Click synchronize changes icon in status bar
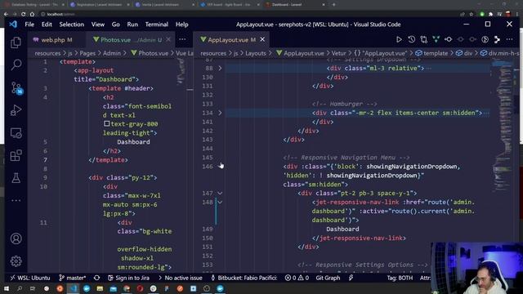Image resolution: width=523 pixels, height=294 pixels. [96, 278]
